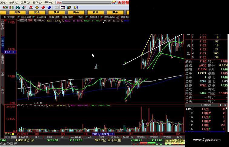Select the 超赢分析 indicator tab
Image resolution: width=229 pixels, height=147 pixels.
128,137
